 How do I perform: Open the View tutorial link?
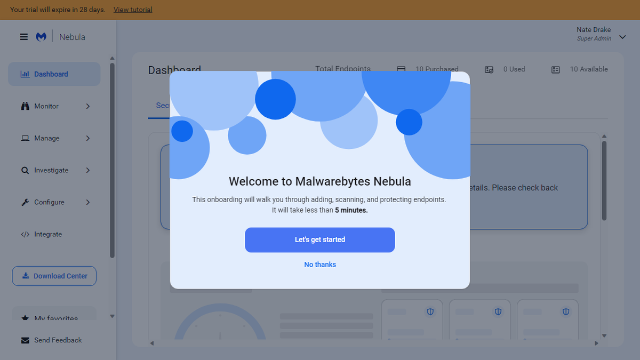[132, 10]
